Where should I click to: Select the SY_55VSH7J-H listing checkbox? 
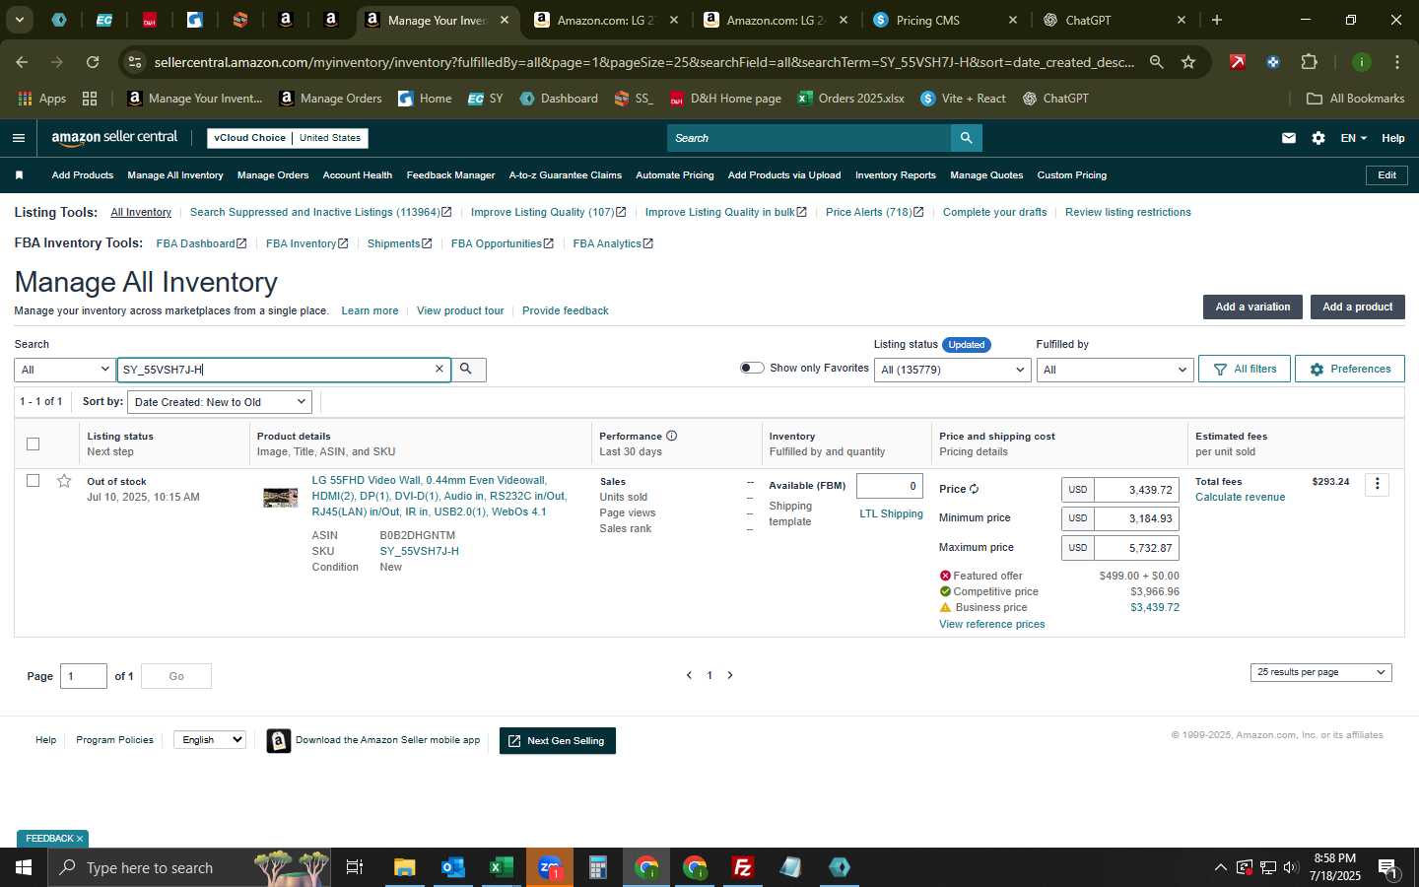click(33, 481)
